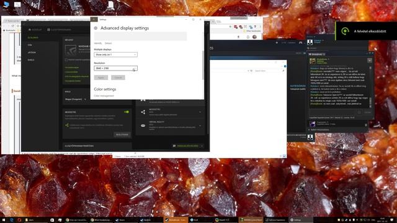Click the Steam controller Big Picture icon
397x223 pixels.
tap(300, 43)
